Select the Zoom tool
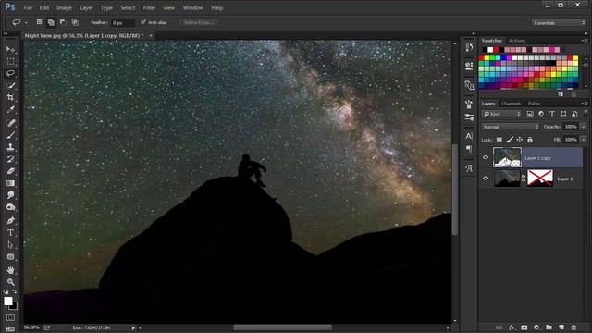The image size is (592, 333). pyautogui.click(x=10, y=282)
